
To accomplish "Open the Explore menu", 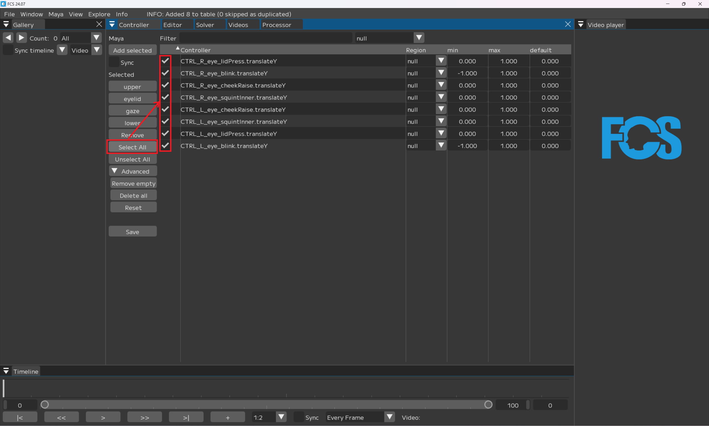I will [99, 14].
